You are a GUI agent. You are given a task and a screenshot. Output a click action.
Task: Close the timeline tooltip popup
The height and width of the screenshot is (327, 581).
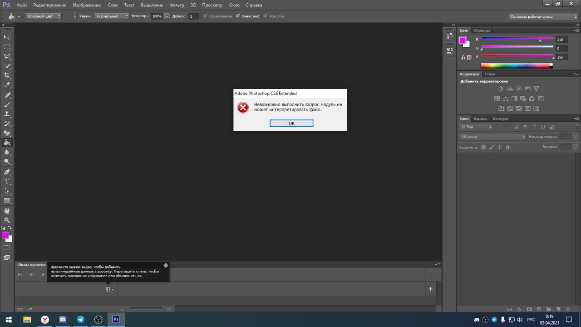coord(166,265)
